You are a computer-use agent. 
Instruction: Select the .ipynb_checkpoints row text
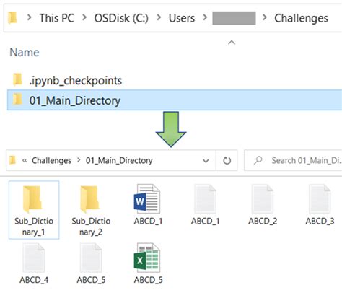click(76, 81)
